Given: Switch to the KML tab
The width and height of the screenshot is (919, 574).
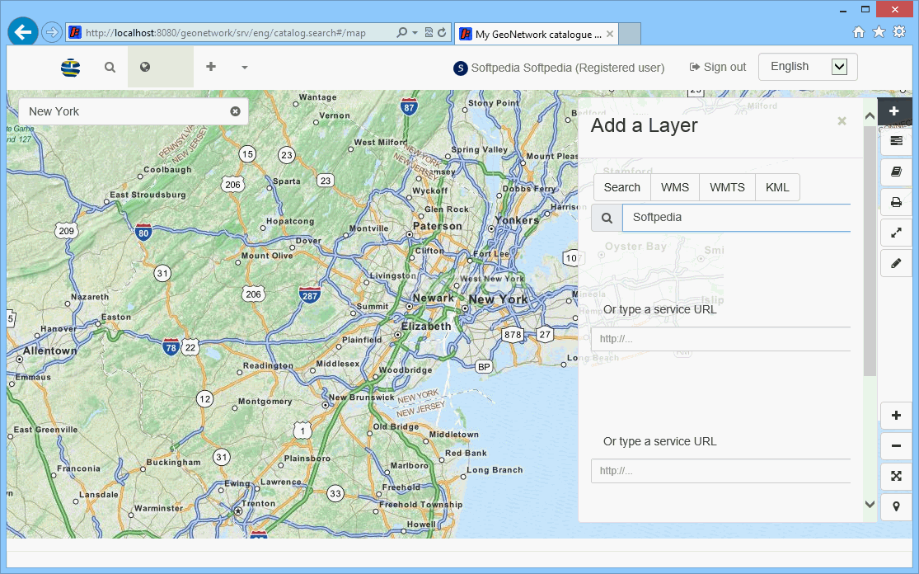Looking at the screenshot, I should point(777,187).
